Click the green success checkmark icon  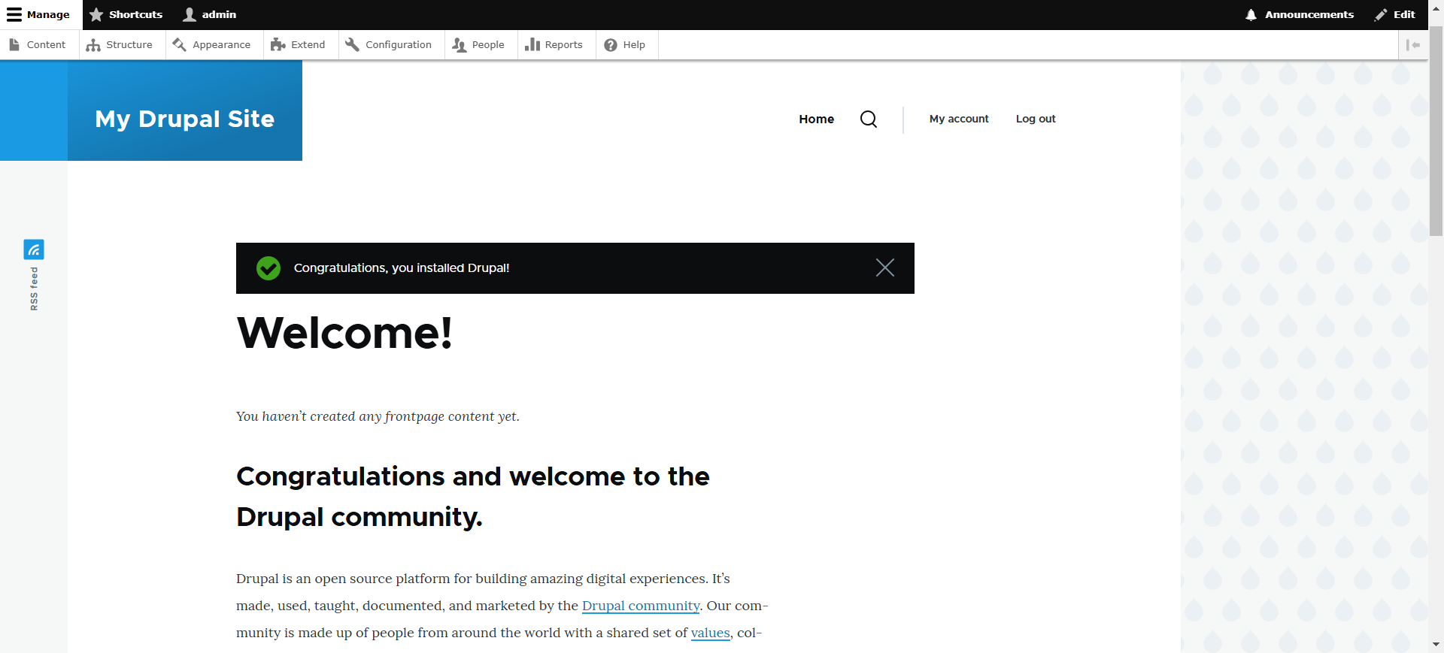tap(268, 268)
